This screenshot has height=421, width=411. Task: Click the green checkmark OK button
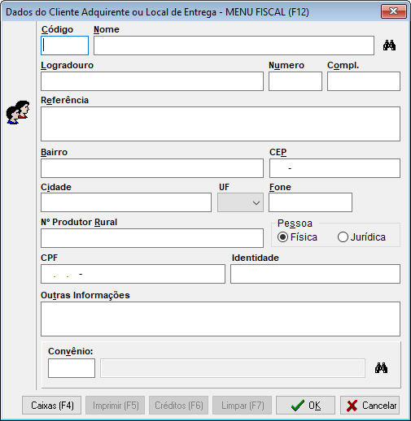click(x=305, y=406)
